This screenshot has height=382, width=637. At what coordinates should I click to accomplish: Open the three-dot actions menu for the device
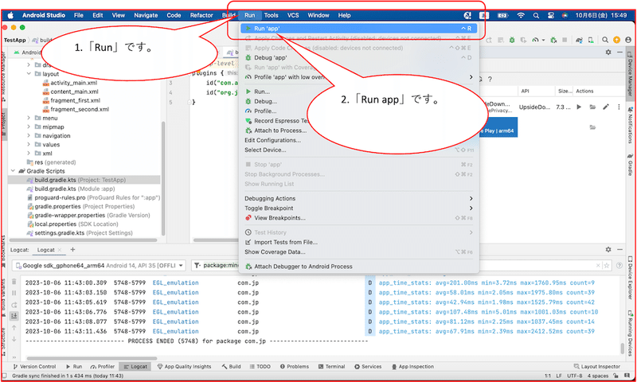(x=619, y=107)
